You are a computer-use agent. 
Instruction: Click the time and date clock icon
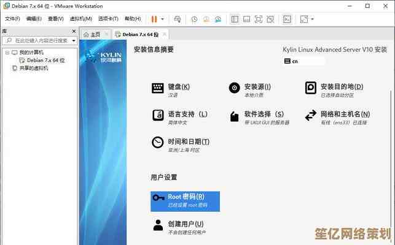[158, 143]
